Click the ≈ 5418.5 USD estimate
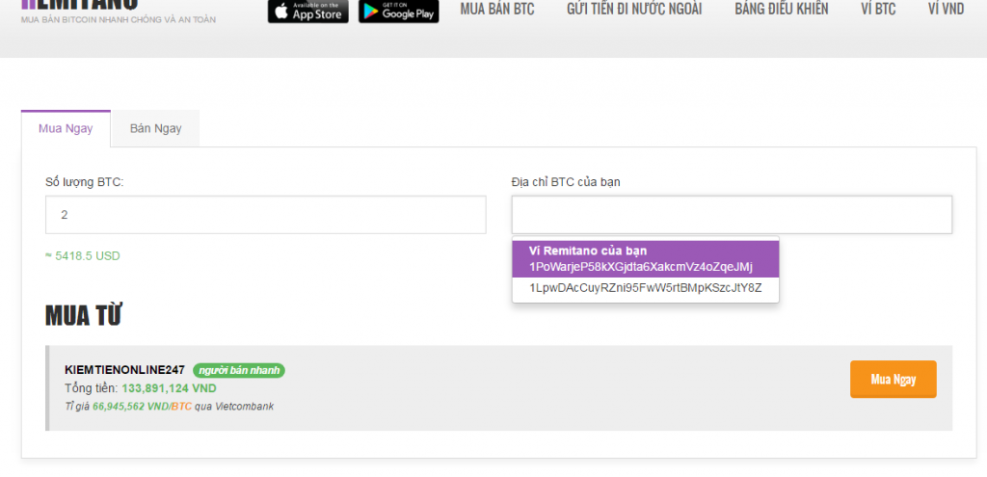 tap(83, 256)
